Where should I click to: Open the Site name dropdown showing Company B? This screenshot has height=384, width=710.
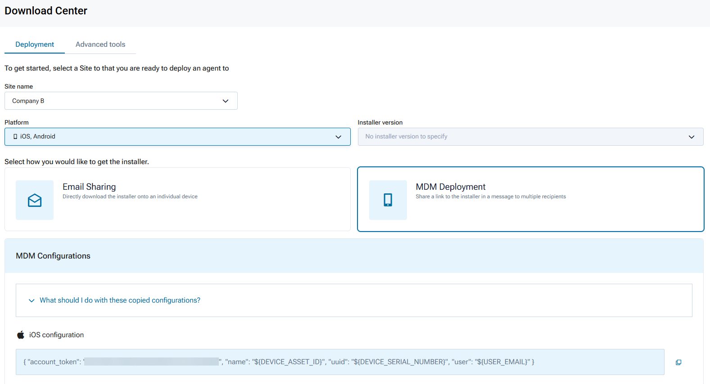[121, 101]
